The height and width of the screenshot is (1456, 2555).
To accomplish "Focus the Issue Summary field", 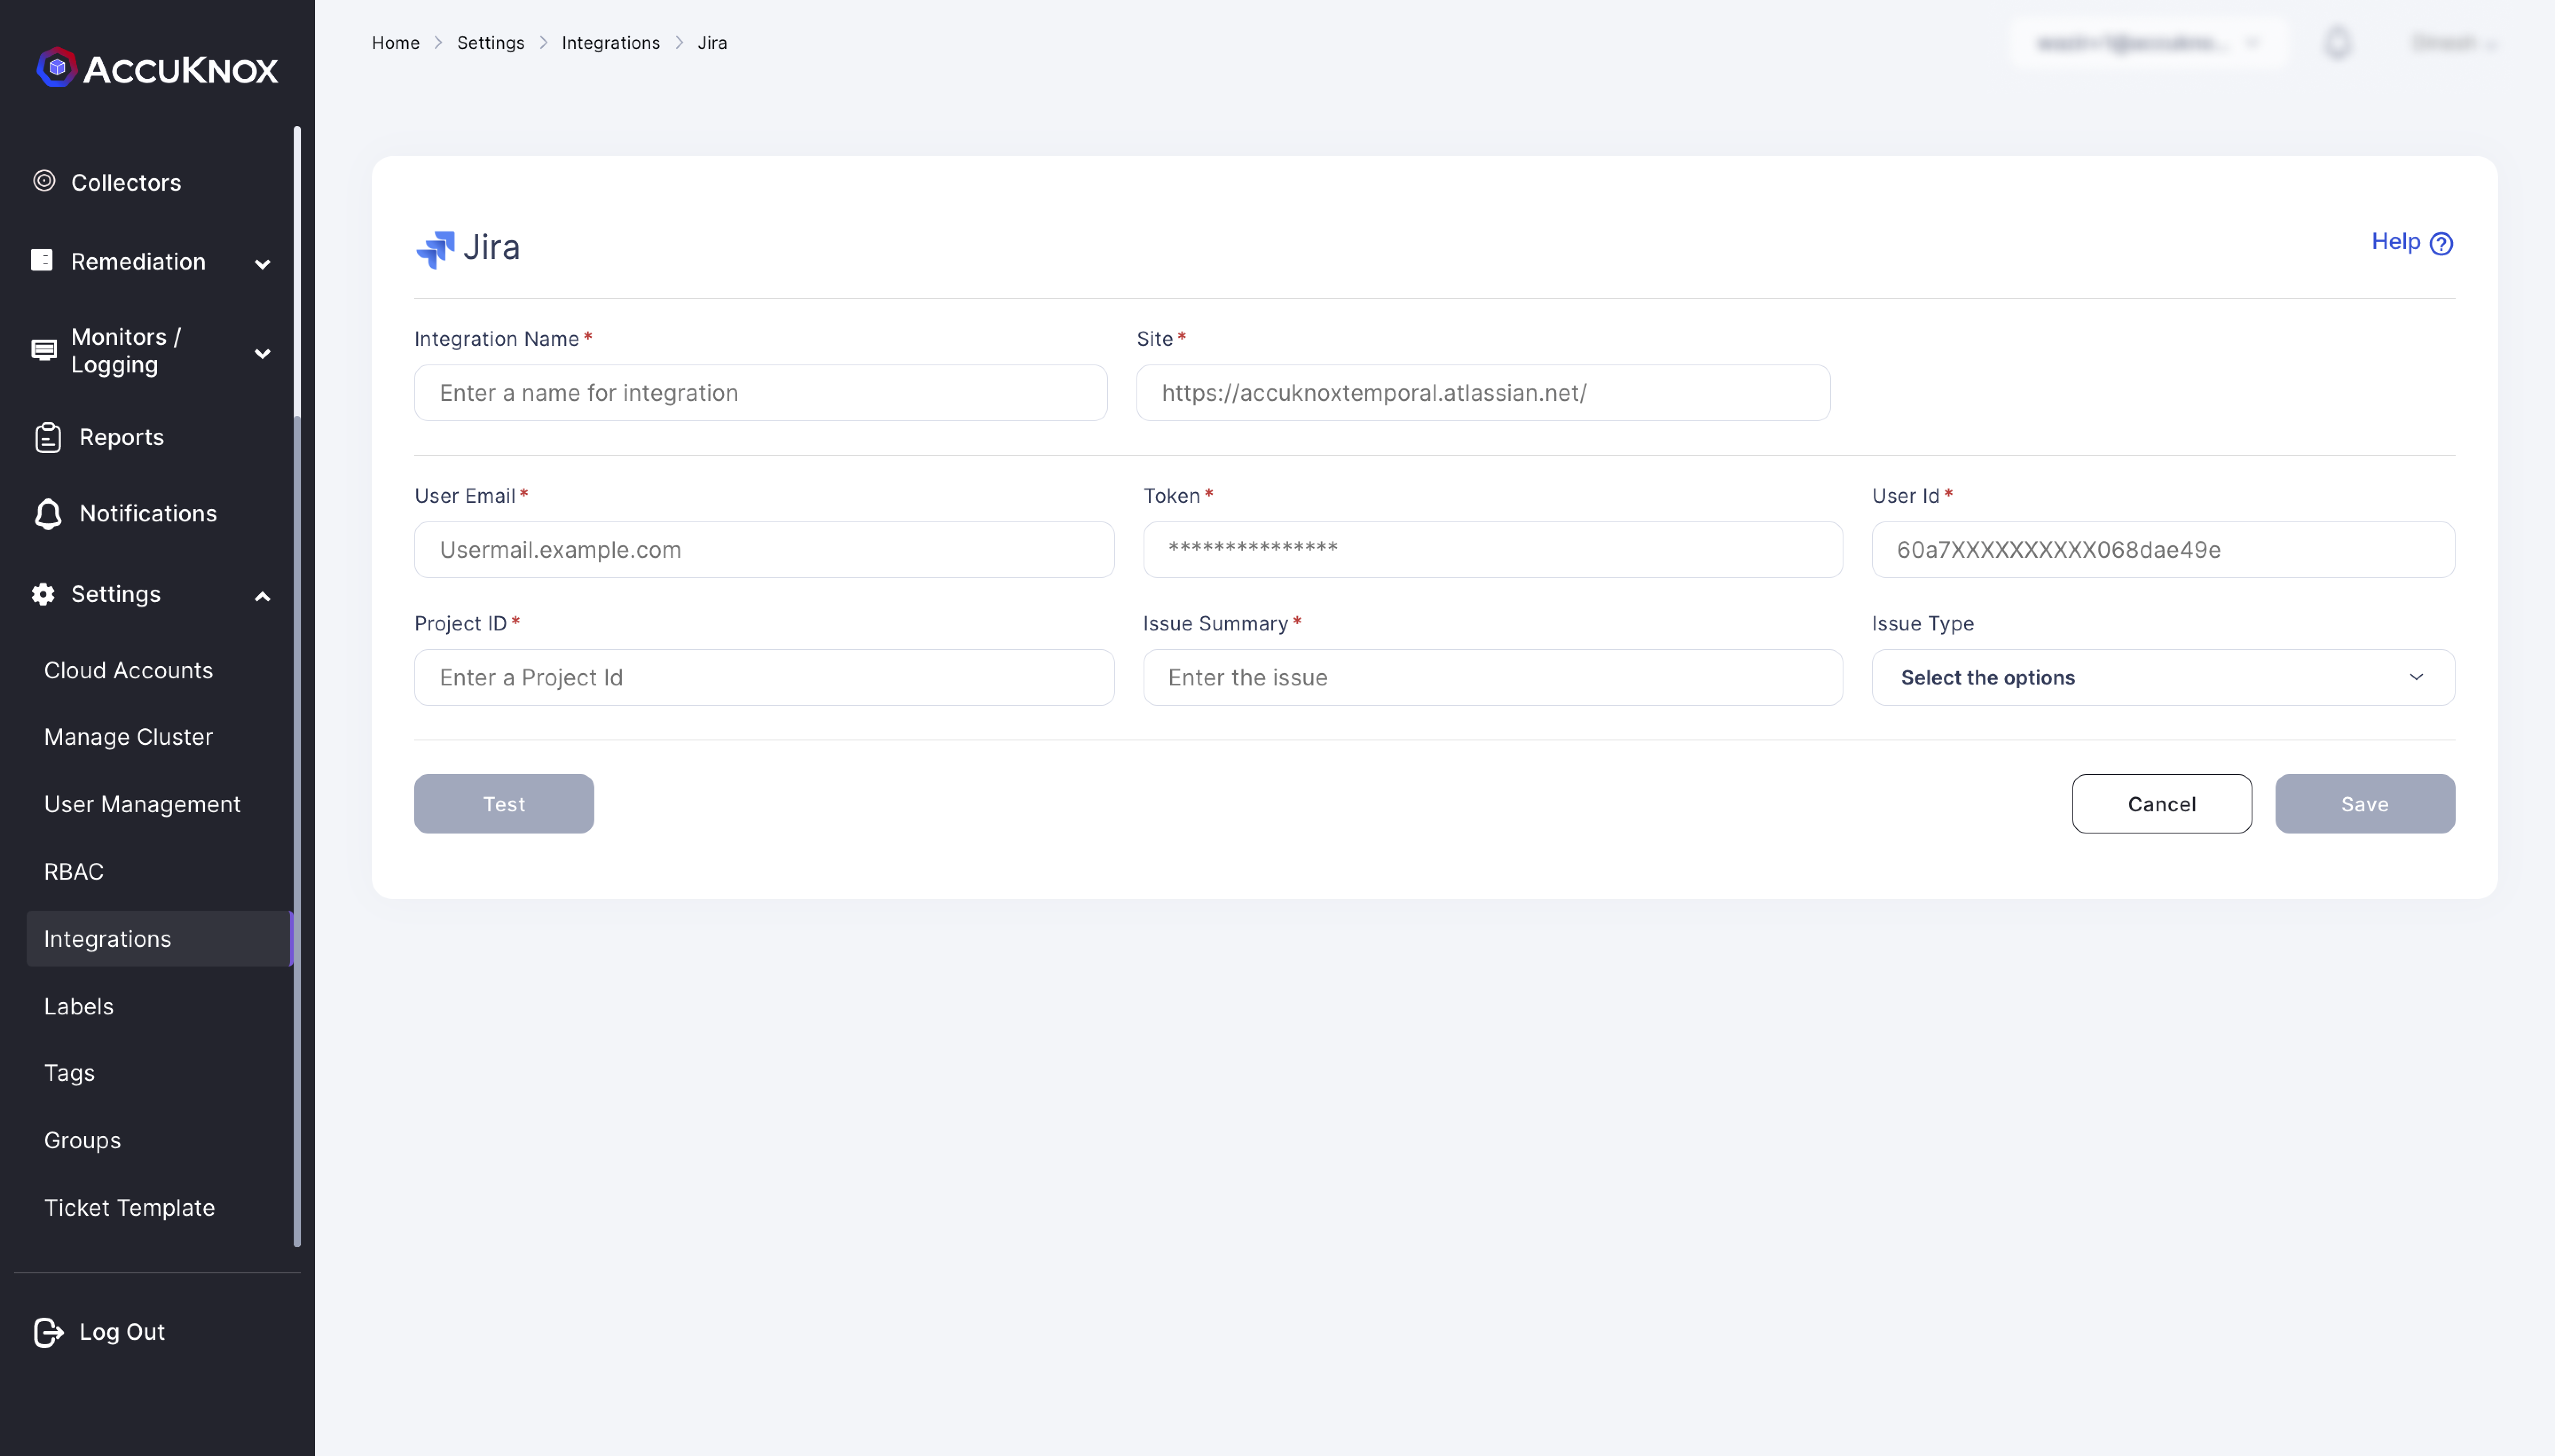I will tap(1493, 677).
